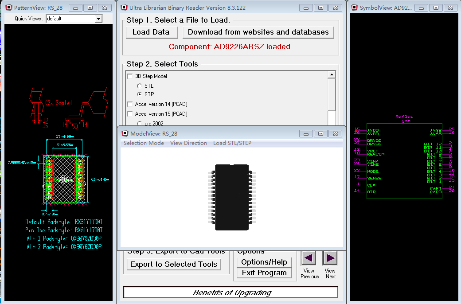Click the 'Alt 1 Padstyle: OX60Y90D30P' text

[64, 238]
